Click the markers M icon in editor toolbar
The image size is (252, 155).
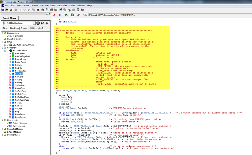point(66,15)
